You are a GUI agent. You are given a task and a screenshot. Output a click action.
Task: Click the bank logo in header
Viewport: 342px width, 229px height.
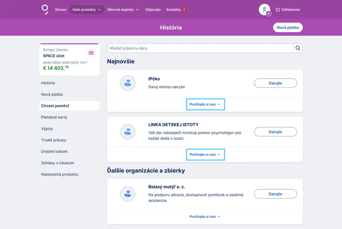pyautogui.click(x=45, y=9)
